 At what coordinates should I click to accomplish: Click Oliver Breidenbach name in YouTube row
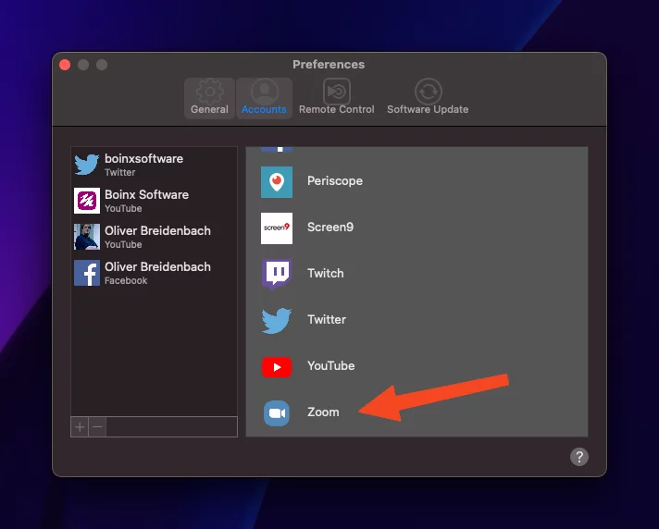pyautogui.click(x=157, y=230)
